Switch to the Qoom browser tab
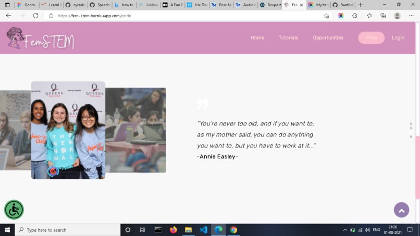The image size is (420, 236). [x=27, y=5]
